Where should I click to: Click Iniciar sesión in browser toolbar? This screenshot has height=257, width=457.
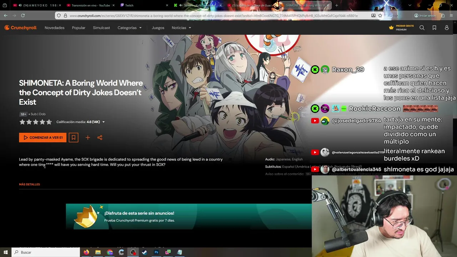(x=425, y=16)
